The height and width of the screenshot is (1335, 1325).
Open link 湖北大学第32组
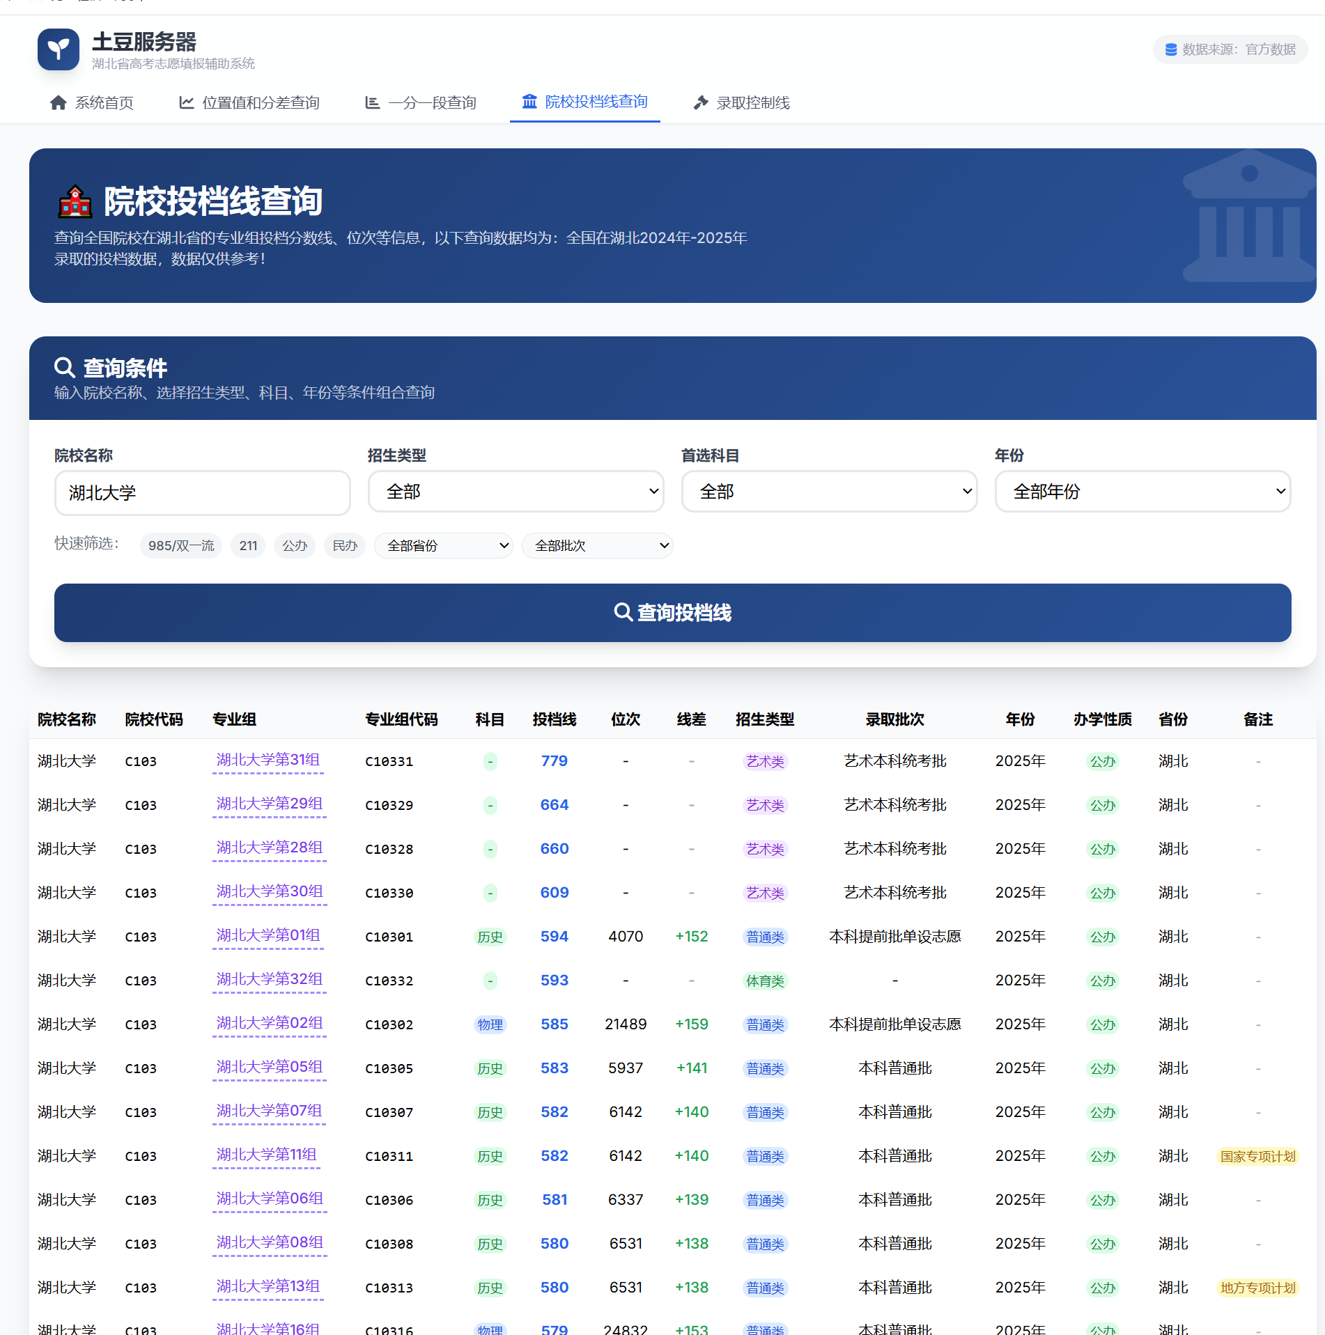point(270,979)
